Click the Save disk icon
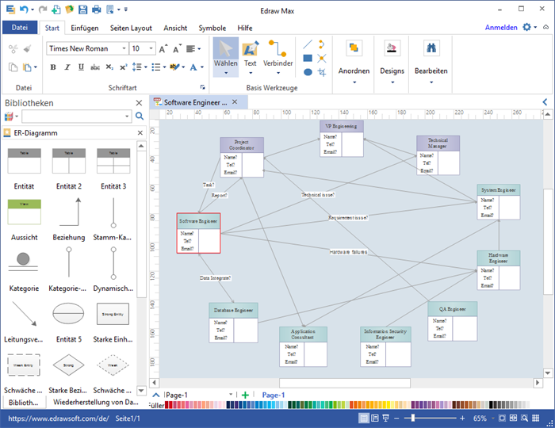Viewport: 555px width, 428px height. (82, 10)
